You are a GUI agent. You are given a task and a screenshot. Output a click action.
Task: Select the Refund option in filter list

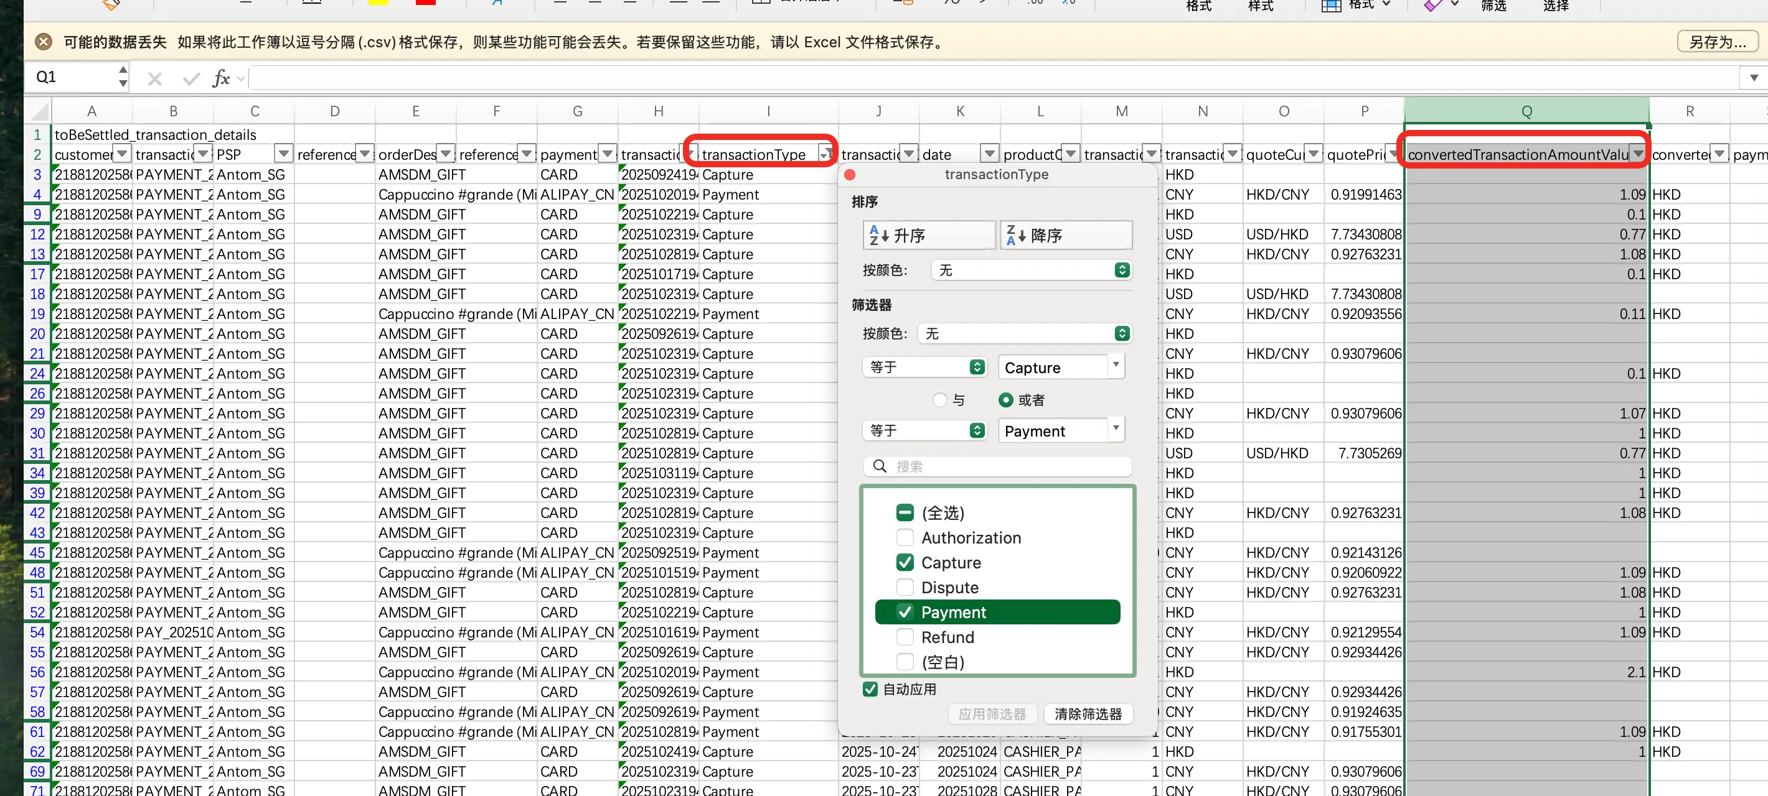947,637
